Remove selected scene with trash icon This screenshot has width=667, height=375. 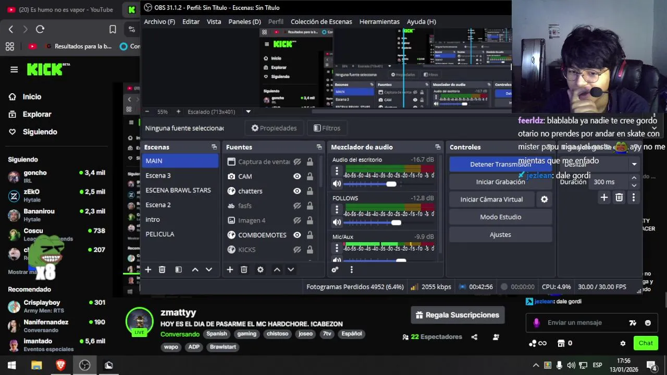pos(162,269)
